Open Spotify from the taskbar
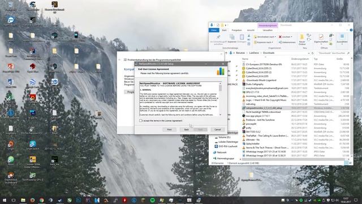This screenshot has height=204, width=362. 152,200
